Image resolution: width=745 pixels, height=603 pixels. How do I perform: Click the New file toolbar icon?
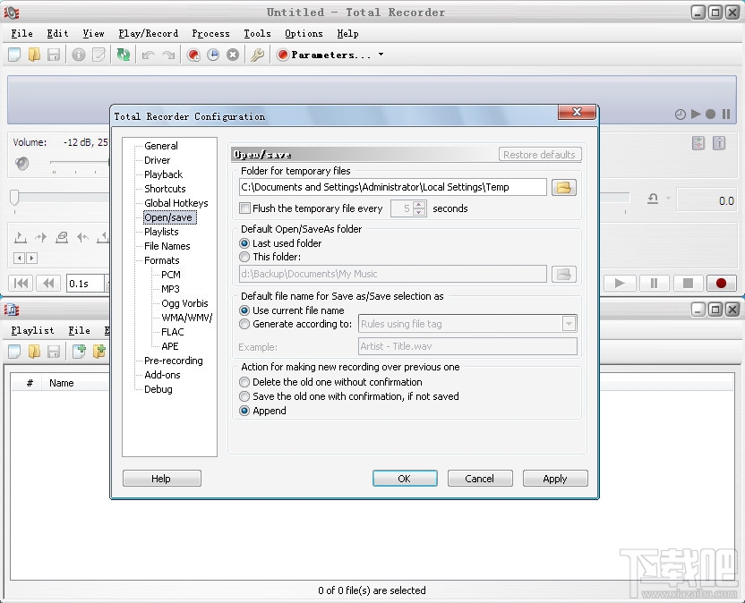coord(14,55)
